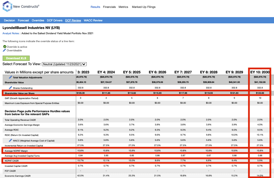The image size is (274, 178).
Task: Open the Financials top navigation link
Action: (109, 7)
